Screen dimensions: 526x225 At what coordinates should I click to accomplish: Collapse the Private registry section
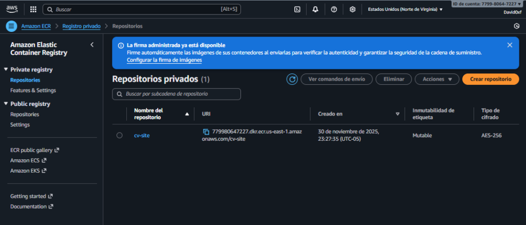click(6, 69)
